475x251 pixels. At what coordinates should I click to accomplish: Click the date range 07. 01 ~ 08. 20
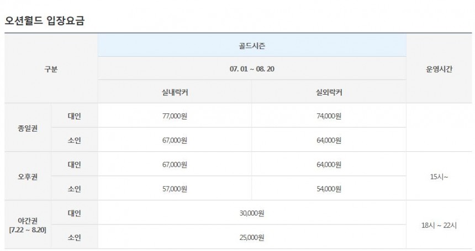252,69
